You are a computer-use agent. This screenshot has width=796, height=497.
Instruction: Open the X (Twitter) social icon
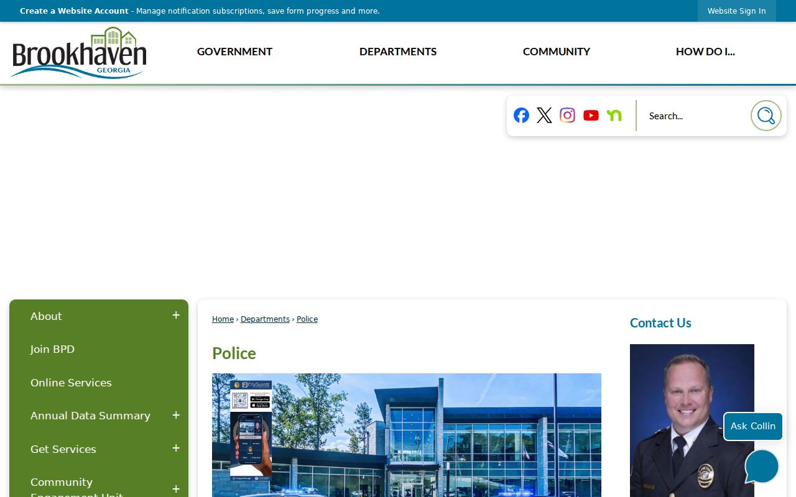pyautogui.click(x=544, y=116)
